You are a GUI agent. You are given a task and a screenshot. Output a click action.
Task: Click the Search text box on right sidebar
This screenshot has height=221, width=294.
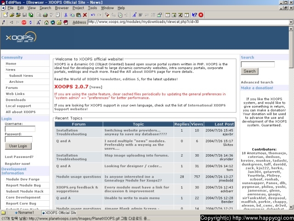(258, 64)
